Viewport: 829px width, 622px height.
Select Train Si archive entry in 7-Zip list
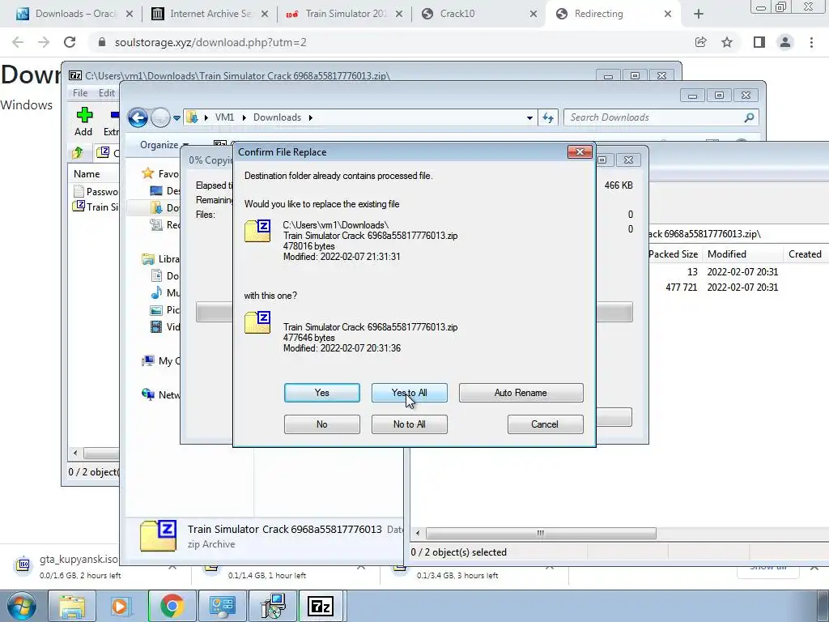point(96,207)
